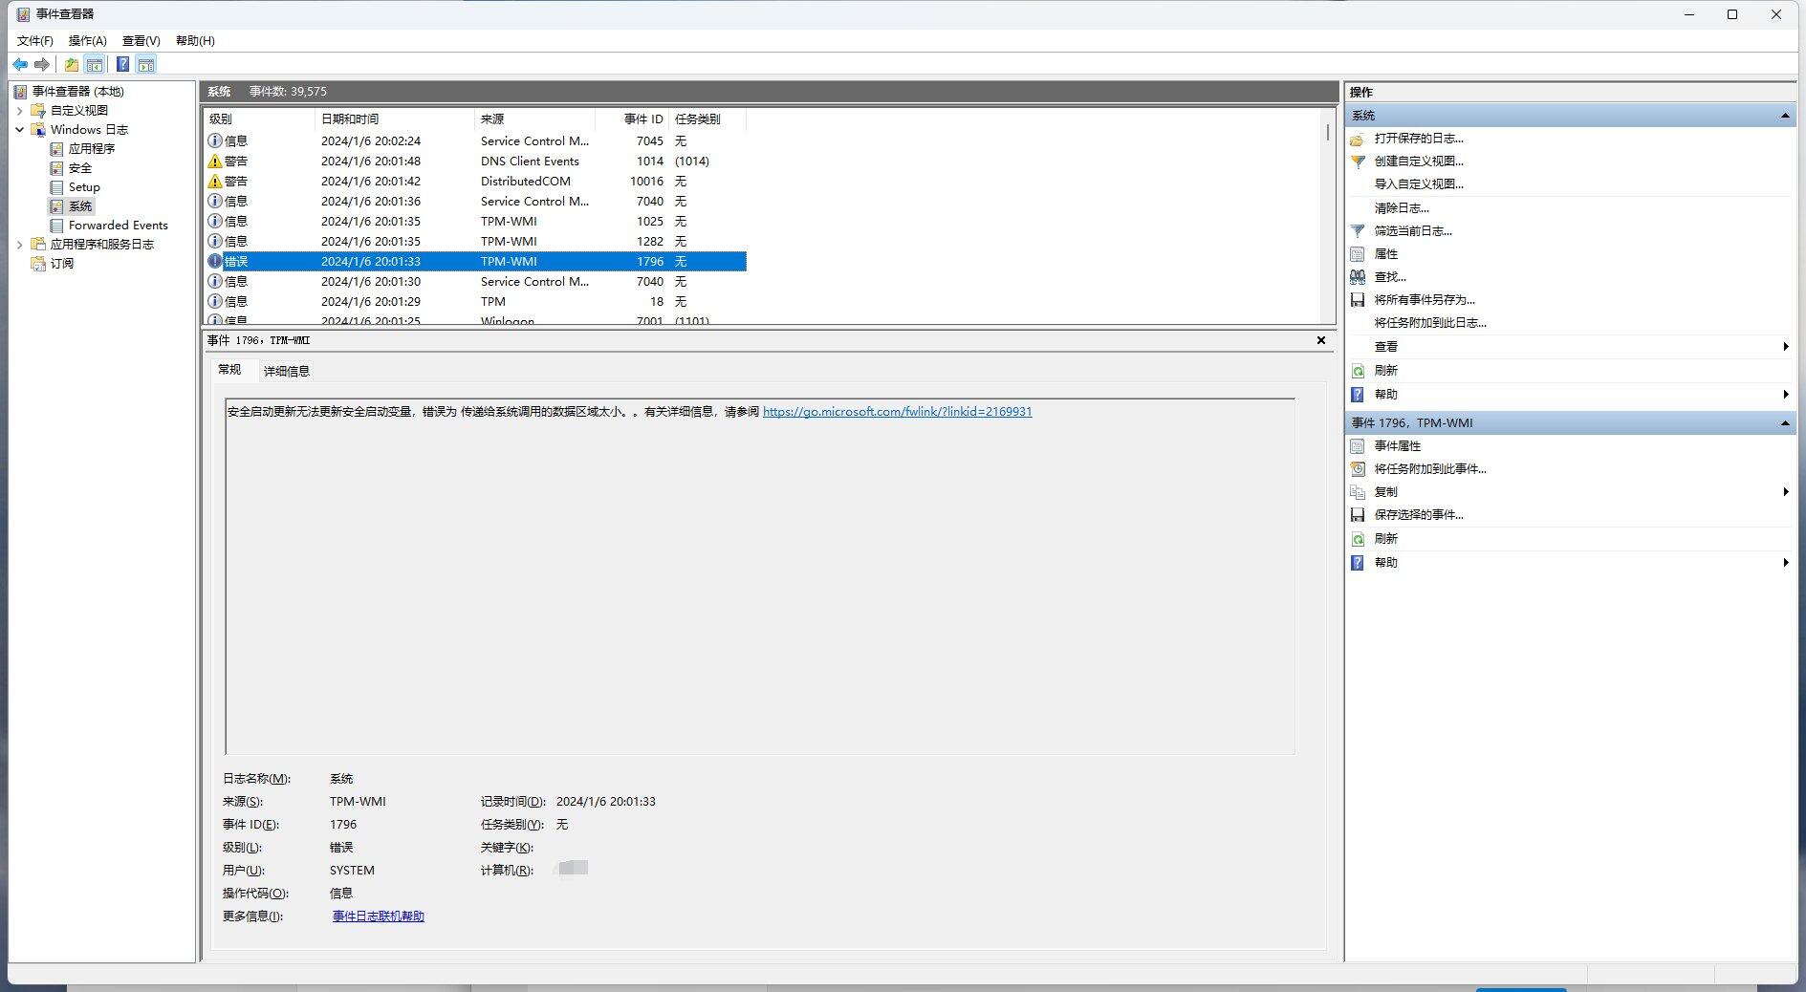Open 事件属性 action
Image resolution: width=1806 pixels, height=992 pixels.
click(x=1397, y=445)
